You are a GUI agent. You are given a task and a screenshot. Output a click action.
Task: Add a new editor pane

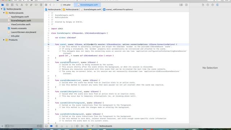pyautogui.click(x=186, y=5)
